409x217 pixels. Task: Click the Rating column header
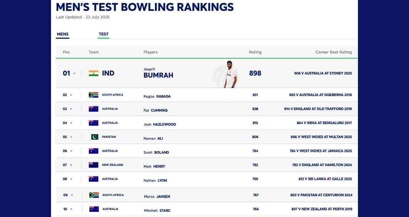point(255,52)
